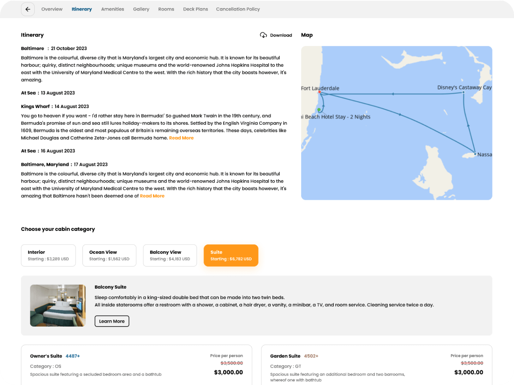Switch to the Amenities tab
This screenshot has height=385, width=514.
click(x=112, y=9)
